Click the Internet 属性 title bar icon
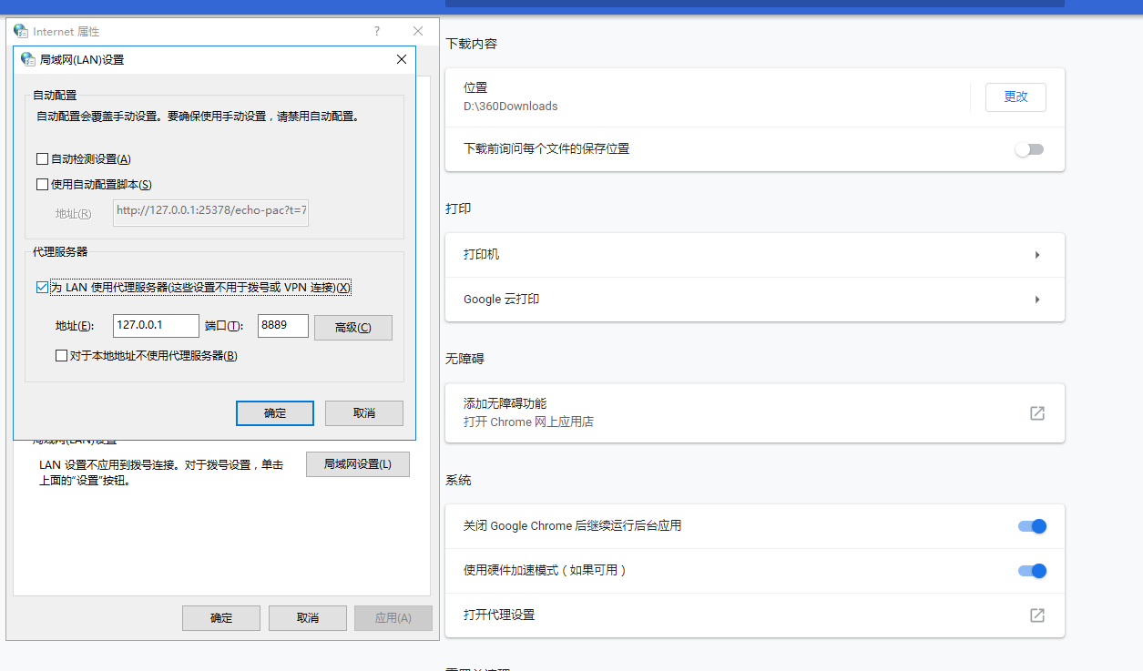 click(21, 30)
